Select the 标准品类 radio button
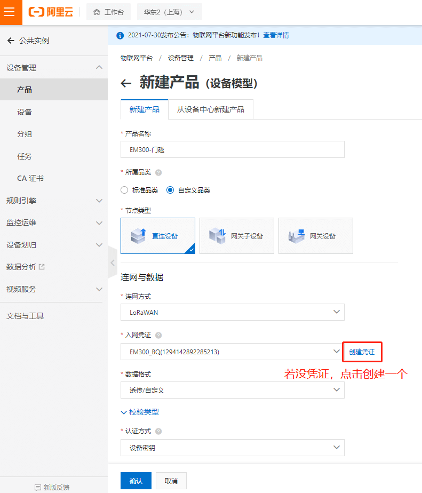The width and height of the screenshot is (422, 493). (x=124, y=190)
